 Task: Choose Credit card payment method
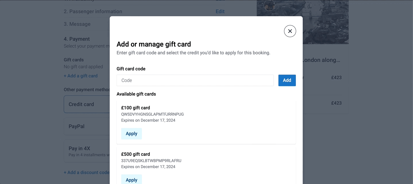pos(87,104)
